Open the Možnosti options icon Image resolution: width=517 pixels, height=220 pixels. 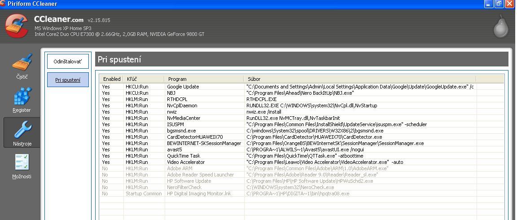point(22,163)
